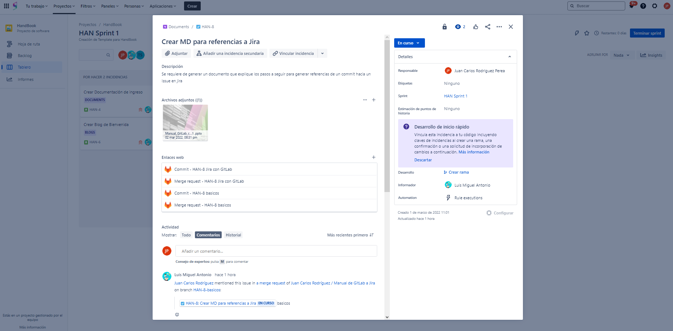Open the Crear Blog de Bienvenida card

[x=116, y=133]
